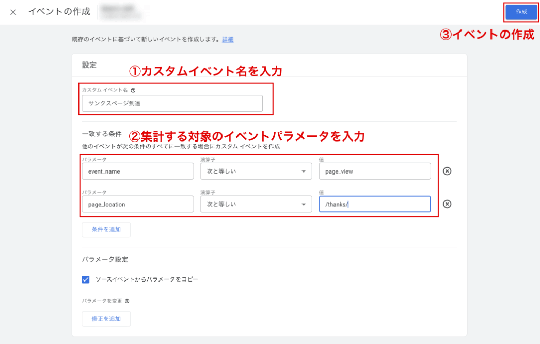Screen dimensions: 540x344
Task: Expand operator dropdown in page_location row
Action: pos(256,204)
